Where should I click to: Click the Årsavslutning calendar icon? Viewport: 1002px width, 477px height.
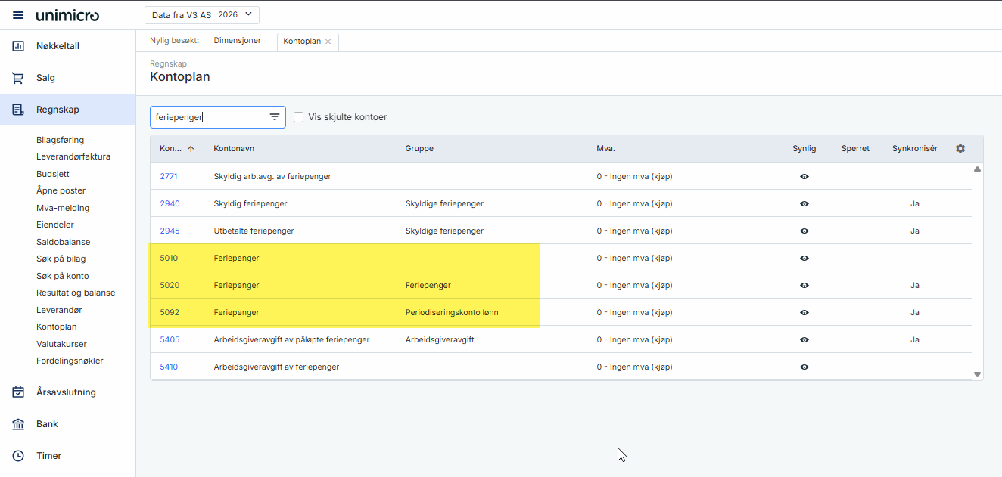[18, 392]
